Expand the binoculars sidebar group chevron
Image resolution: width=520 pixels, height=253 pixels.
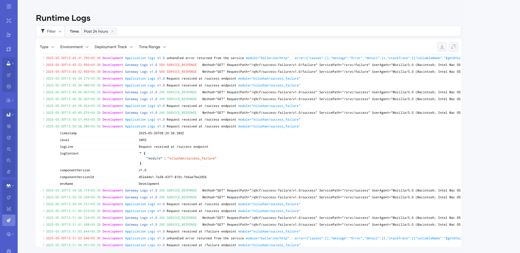pos(13,186)
